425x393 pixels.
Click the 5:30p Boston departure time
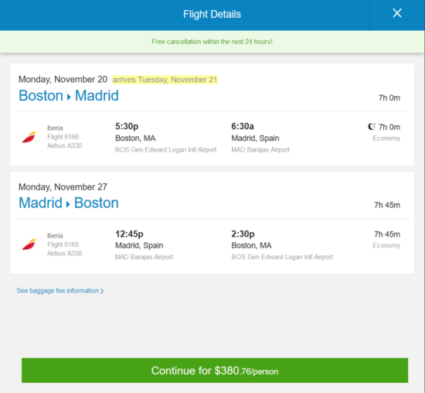point(127,126)
